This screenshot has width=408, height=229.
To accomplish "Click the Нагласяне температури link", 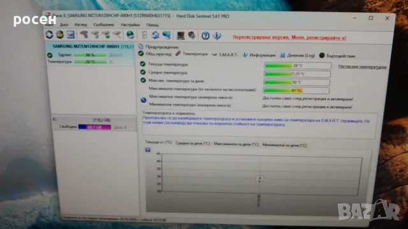I will tap(362, 67).
